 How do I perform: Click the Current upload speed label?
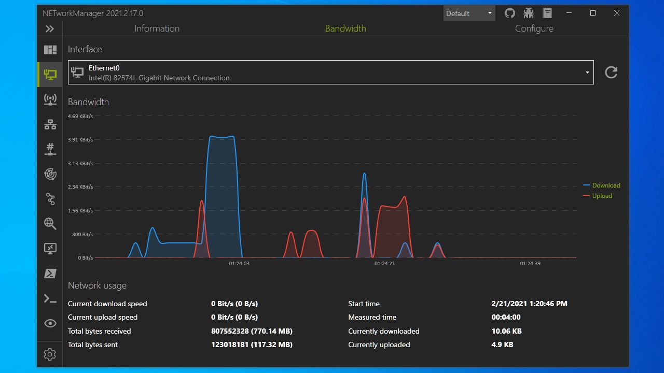click(103, 317)
